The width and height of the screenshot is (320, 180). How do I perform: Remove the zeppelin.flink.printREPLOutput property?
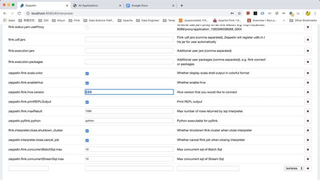coord(308,101)
